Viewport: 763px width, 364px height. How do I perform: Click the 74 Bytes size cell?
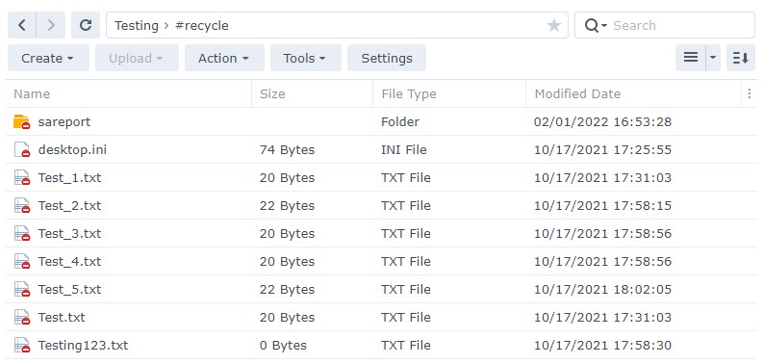(287, 149)
